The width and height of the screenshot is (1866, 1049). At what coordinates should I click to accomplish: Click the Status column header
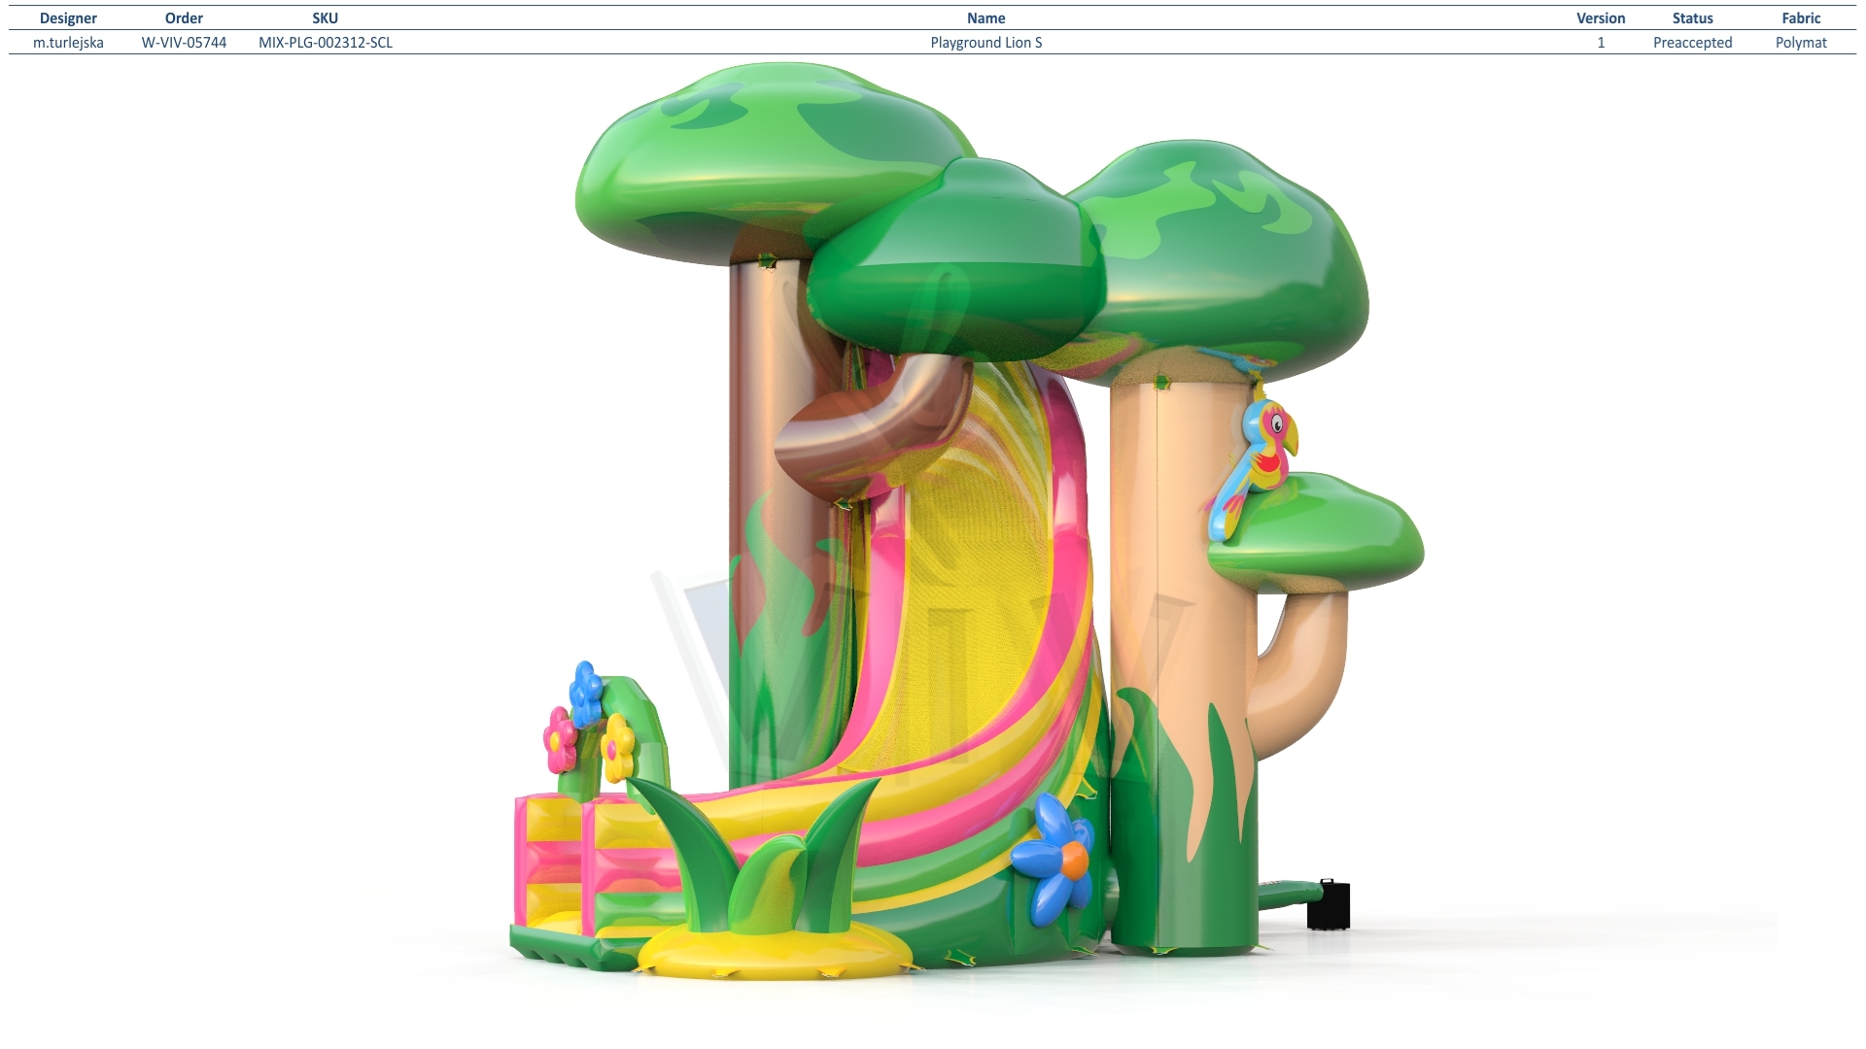pos(1692,18)
